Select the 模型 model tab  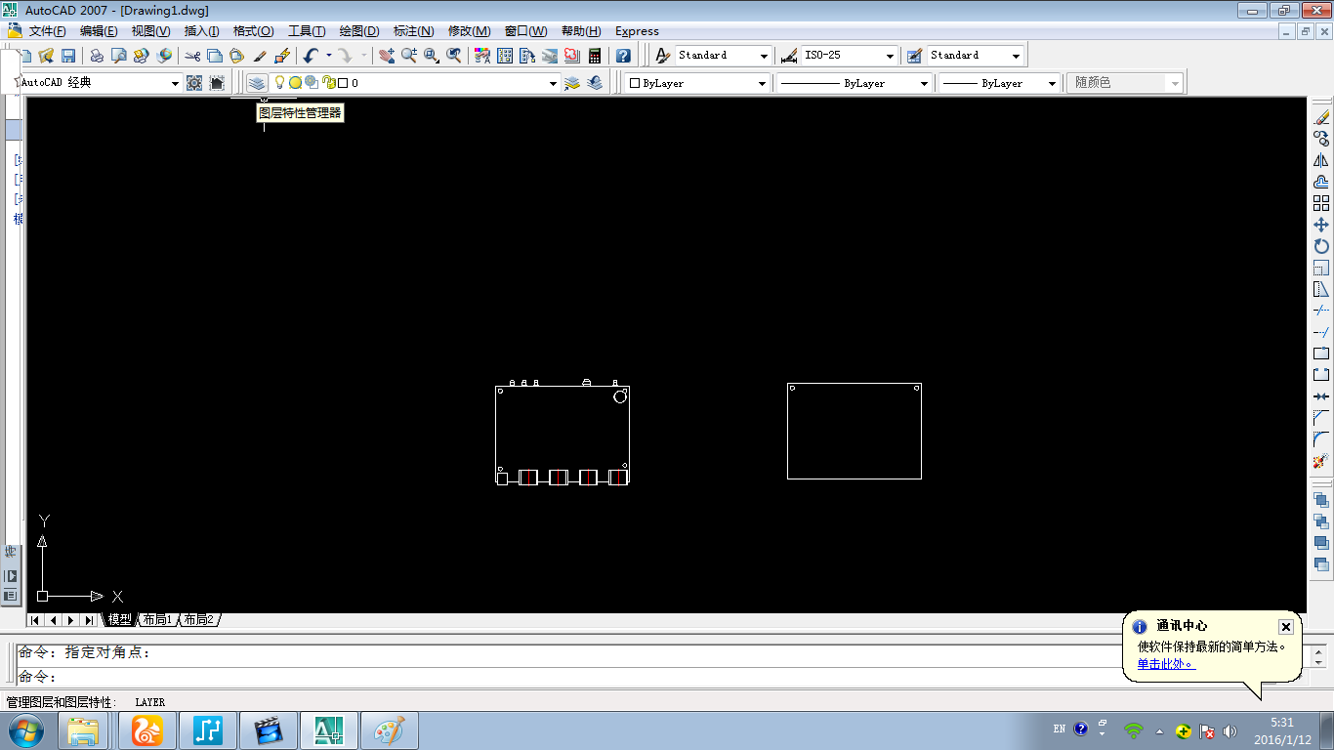[119, 620]
